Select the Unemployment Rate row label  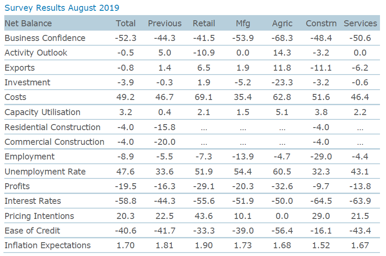click(45, 172)
